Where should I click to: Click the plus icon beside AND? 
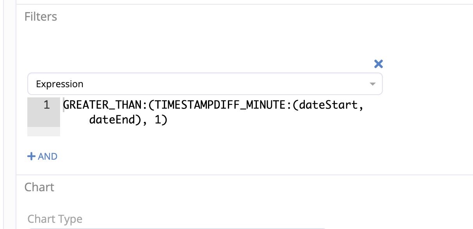tap(31, 157)
